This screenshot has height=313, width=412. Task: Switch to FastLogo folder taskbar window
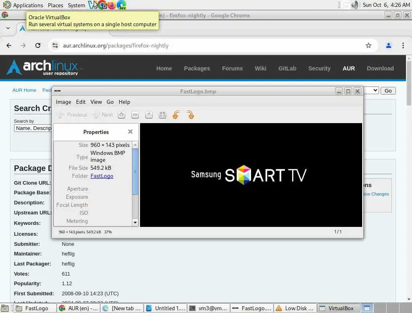[35, 308]
